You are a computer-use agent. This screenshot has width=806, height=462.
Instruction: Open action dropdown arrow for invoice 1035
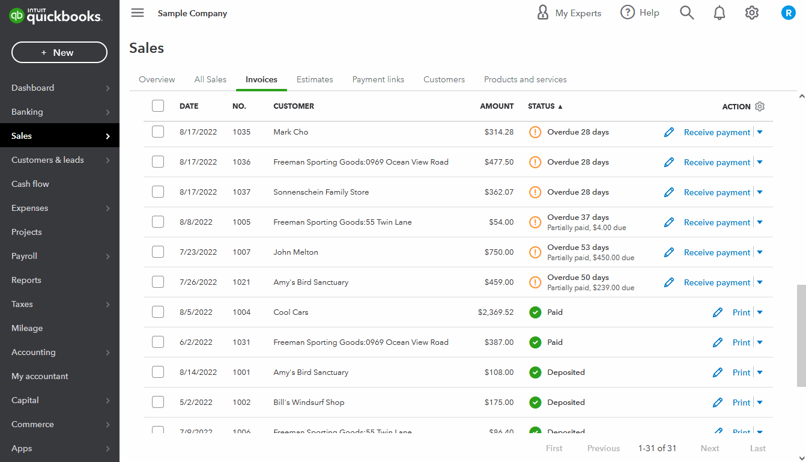[760, 132]
